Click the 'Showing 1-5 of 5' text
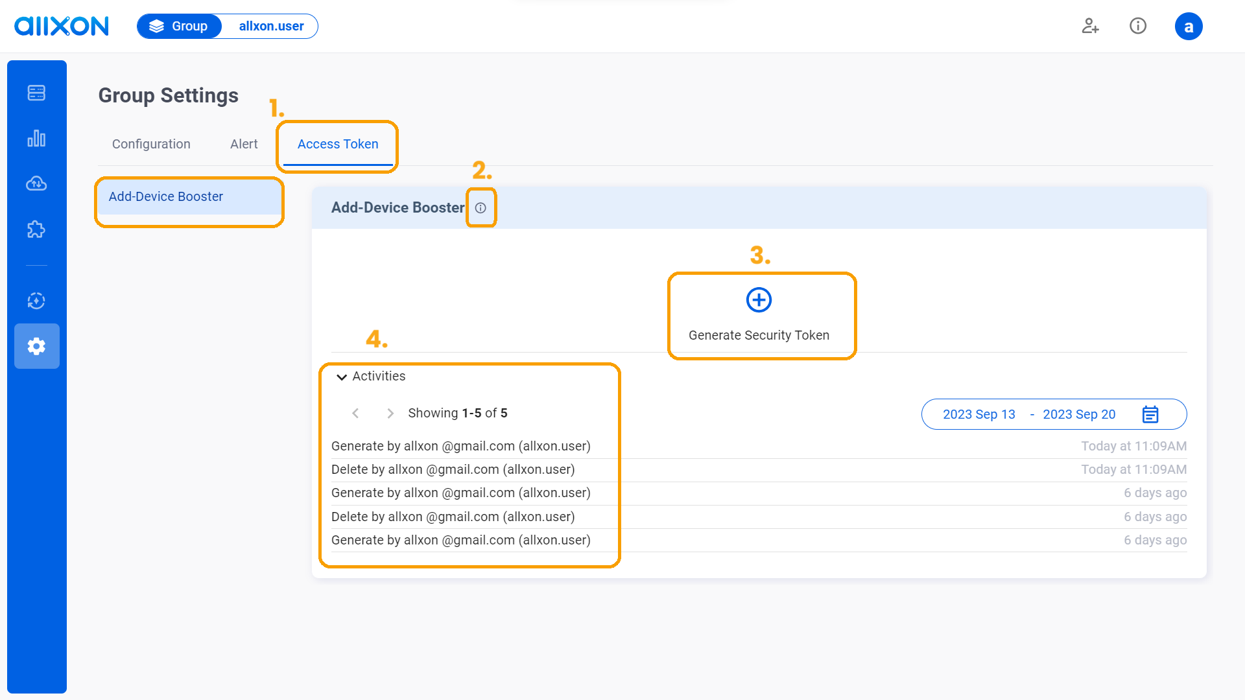Image resolution: width=1245 pixels, height=700 pixels. (x=458, y=413)
